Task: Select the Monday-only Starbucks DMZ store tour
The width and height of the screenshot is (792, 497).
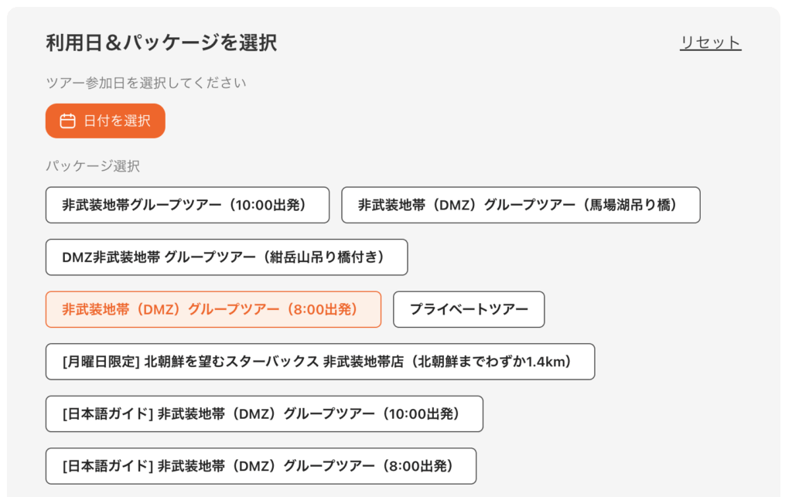Action: click(320, 362)
